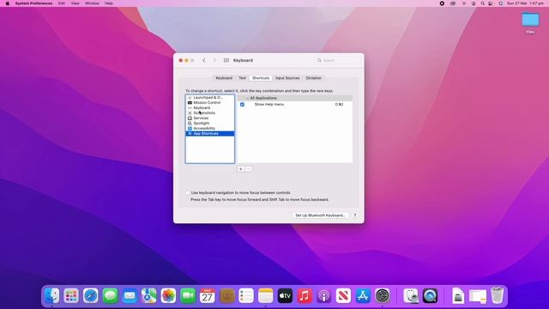Open Podcasts from the Dock
Image resolution: width=549 pixels, height=309 pixels.
tap(324, 296)
